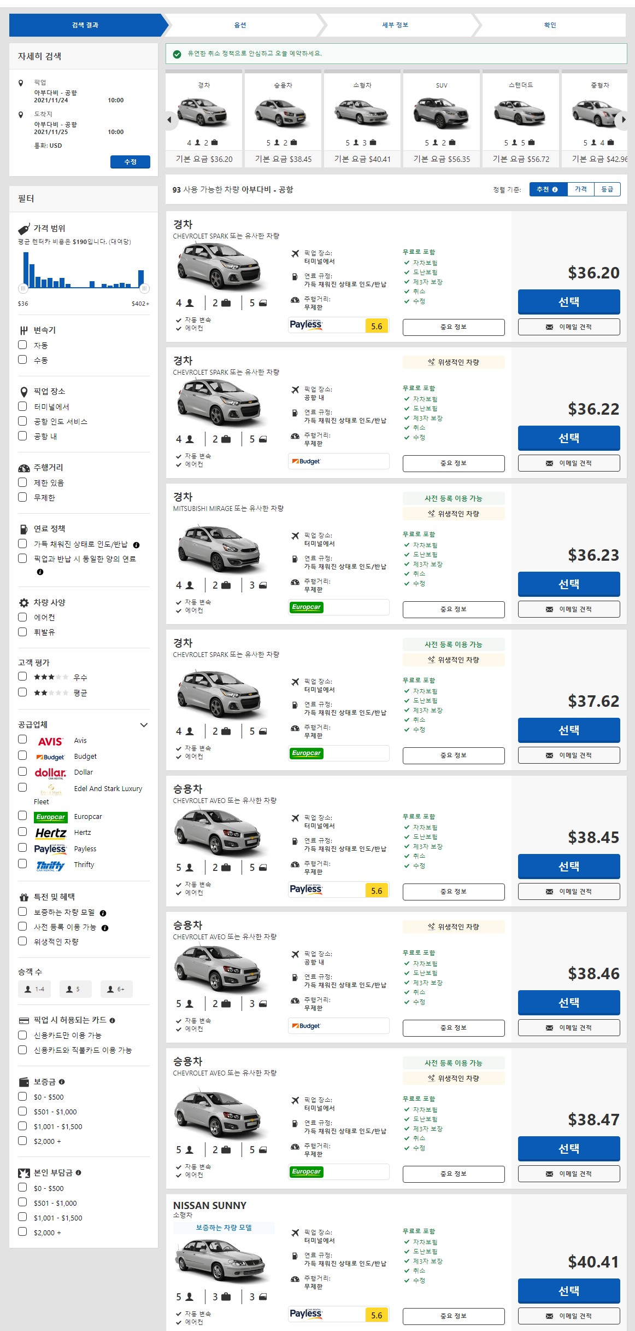Click the Avis logo in supplier list

(50, 741)
